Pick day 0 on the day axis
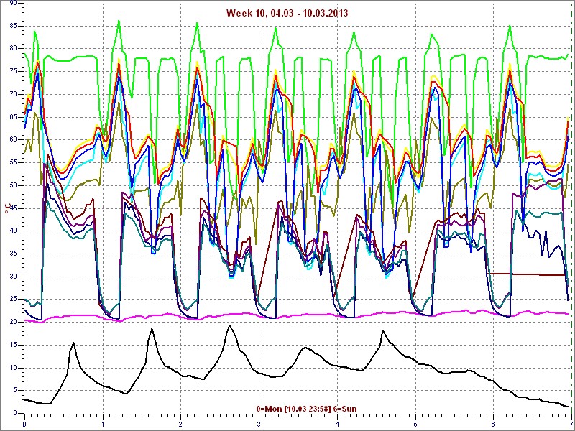 [24, 425]
